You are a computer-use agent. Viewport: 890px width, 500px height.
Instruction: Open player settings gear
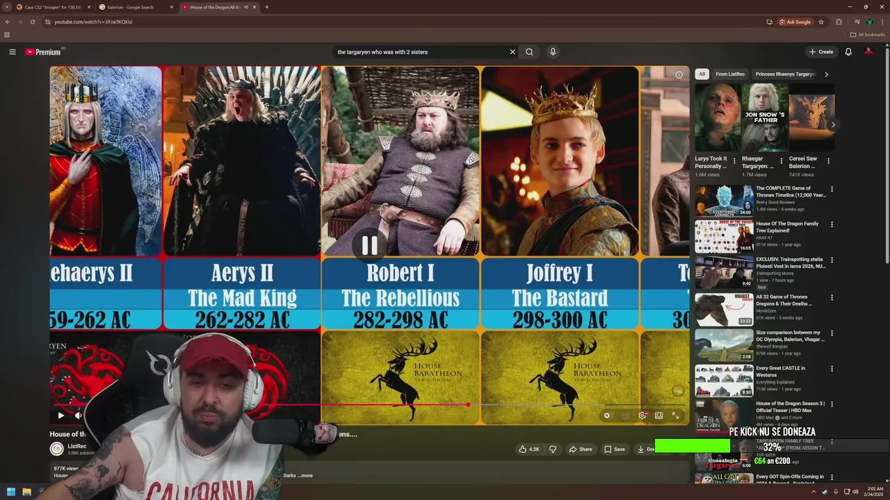(x=642, y=415)
